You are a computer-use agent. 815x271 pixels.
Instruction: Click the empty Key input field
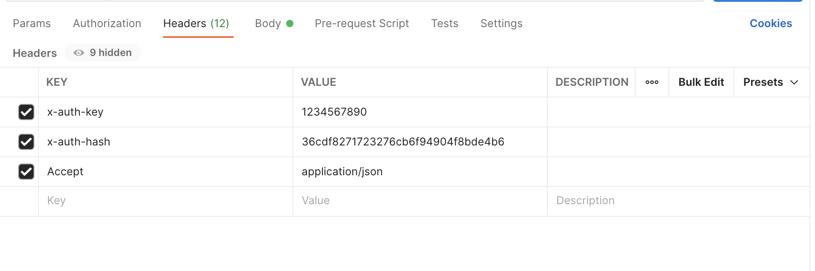(165, 201)
